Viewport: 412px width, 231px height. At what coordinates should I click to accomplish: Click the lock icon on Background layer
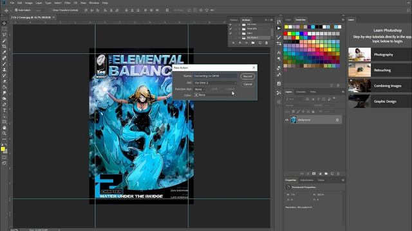pos(337,120)
